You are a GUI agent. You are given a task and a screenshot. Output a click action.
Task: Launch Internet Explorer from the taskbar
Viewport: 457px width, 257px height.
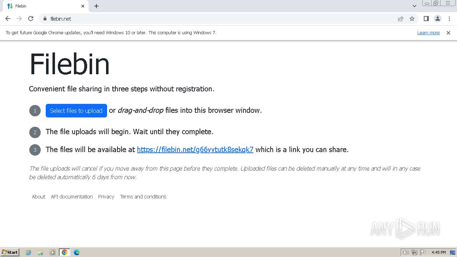point(29,252)
